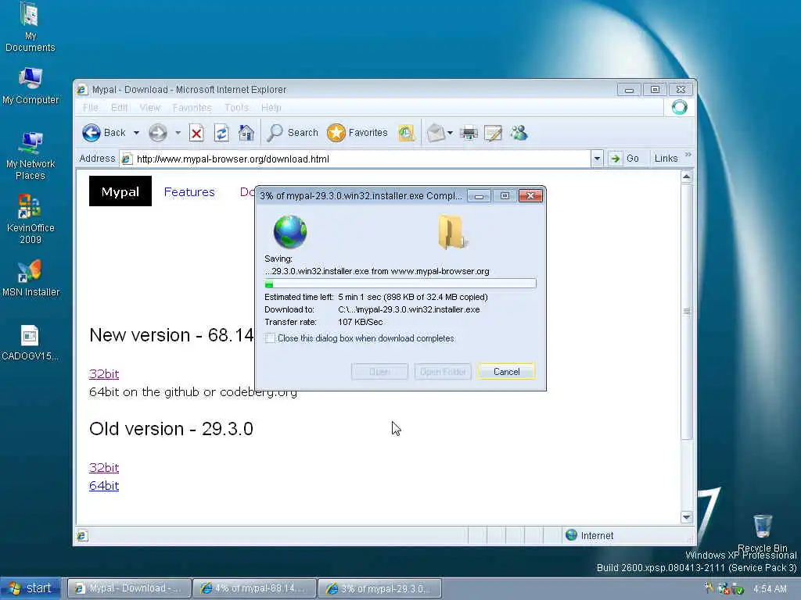Click the Edit page notepad icon
Viewport: 801px width, 600px height.
(493, 133)
